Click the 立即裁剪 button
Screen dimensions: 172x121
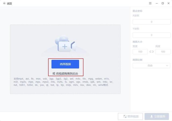(157, 116)
